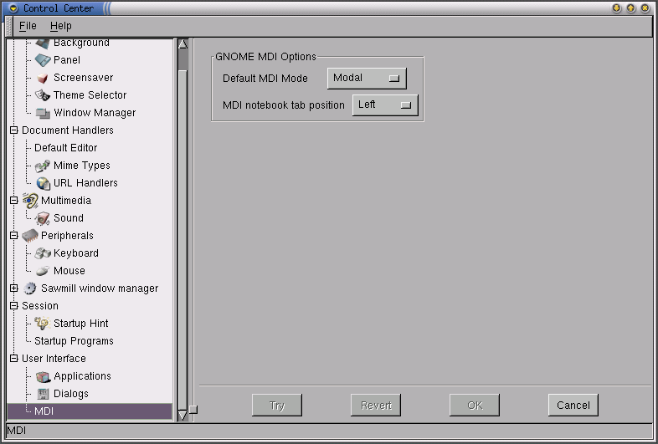Image resolution: width=658 pixels, height=444 pixels.
Task: Collapse the Document Handlers tree node
Action: (x=13, y=130)
